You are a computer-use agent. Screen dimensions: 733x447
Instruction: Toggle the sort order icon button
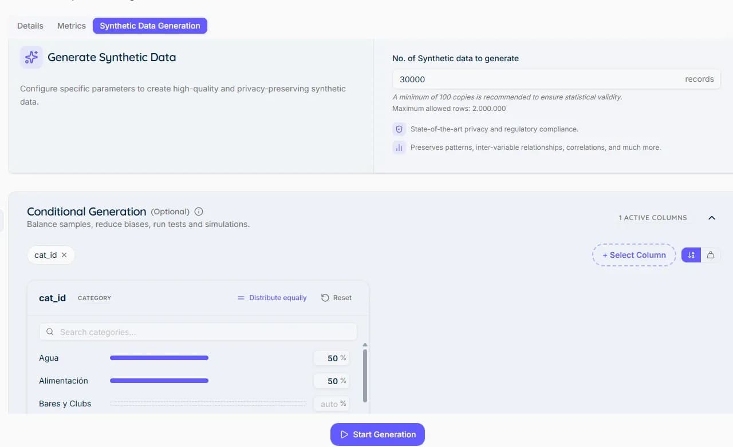point(691,255)
